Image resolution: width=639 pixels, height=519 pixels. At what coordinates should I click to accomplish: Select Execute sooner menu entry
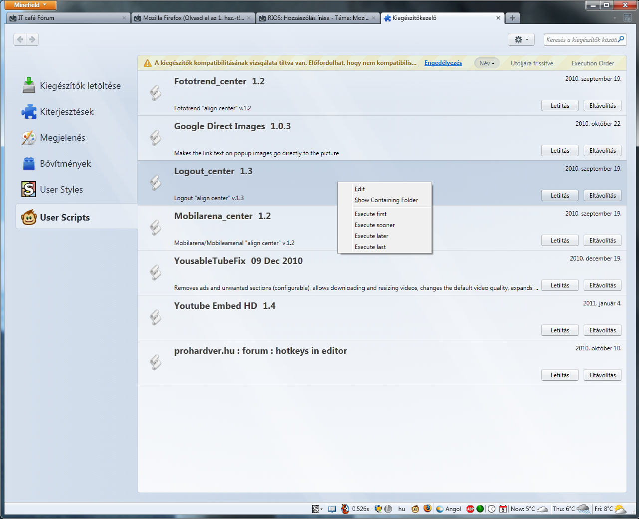[385, 225]
